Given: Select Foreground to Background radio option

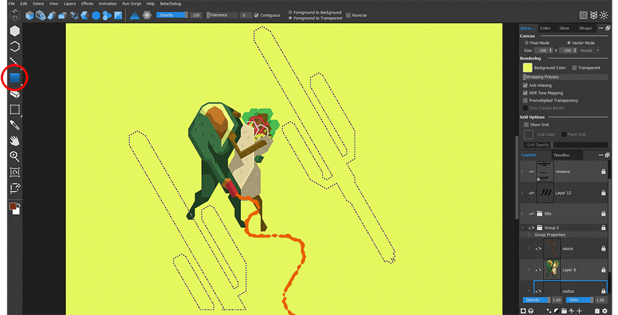Looking at the screenshot, I should [290, 13].
